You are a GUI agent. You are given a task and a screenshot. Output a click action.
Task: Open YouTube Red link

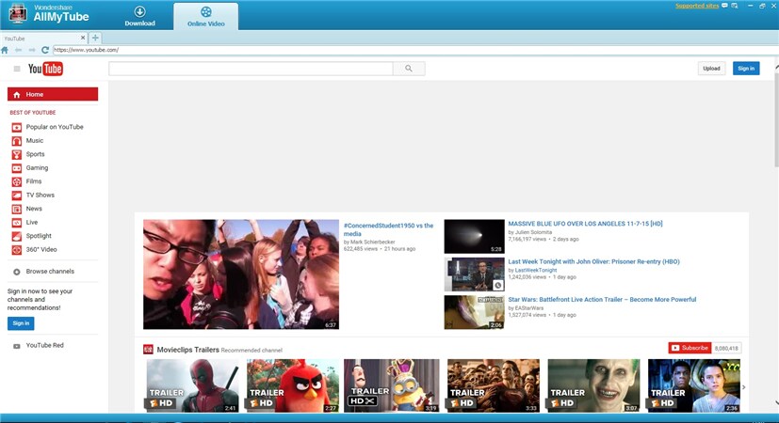pos(44,346)
